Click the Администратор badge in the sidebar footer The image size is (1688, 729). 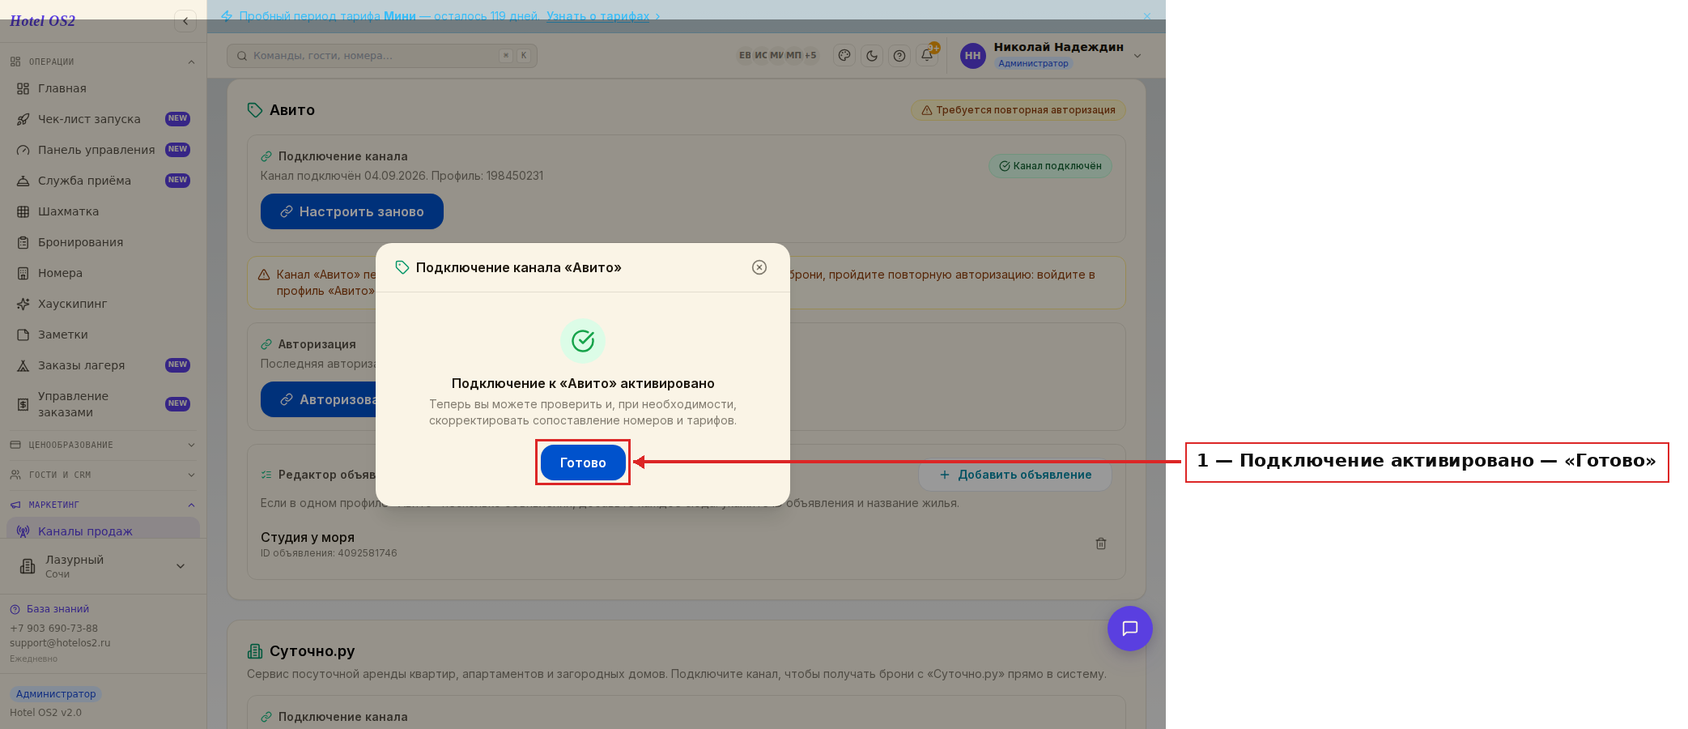pyautogui.click(x=56, y=694)
